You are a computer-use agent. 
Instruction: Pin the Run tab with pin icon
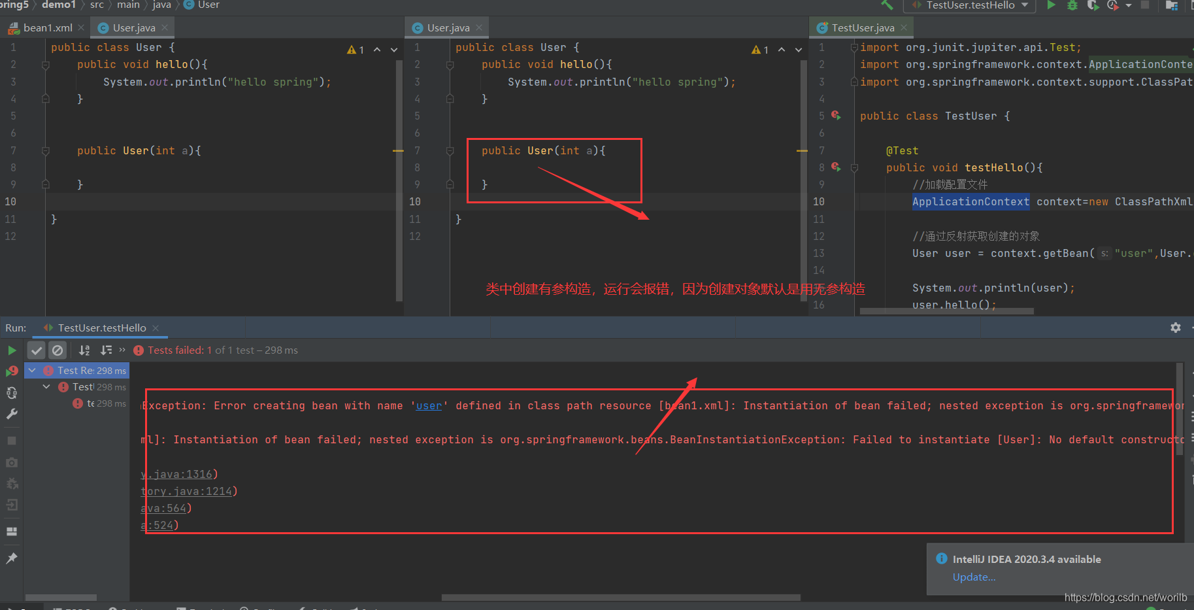point(12,558)
